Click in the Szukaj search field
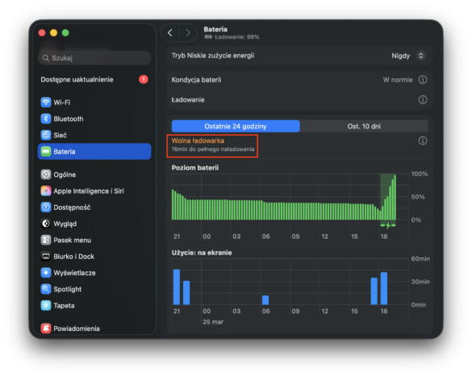This screenshot has height=377, width=472. point(94,58)
